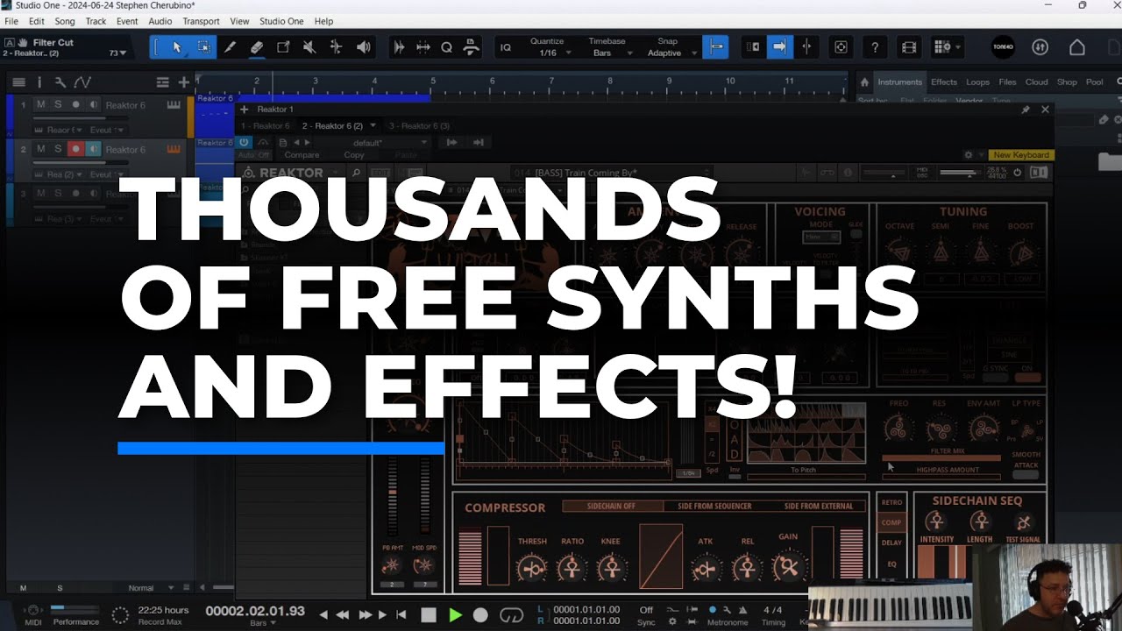Mute track 2 Reaktor 6
This screenshot has width=1122, height=631.
[x=40, y=149]
